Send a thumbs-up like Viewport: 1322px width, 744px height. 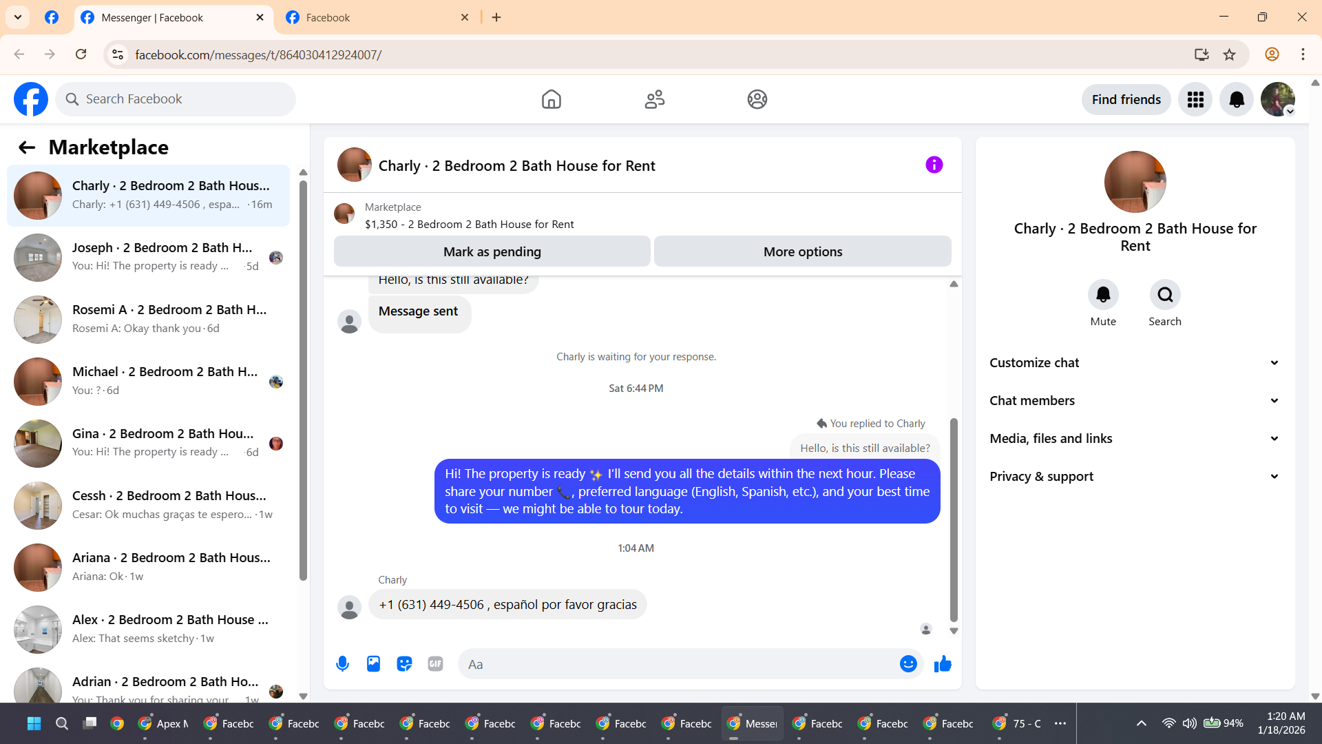943,664
